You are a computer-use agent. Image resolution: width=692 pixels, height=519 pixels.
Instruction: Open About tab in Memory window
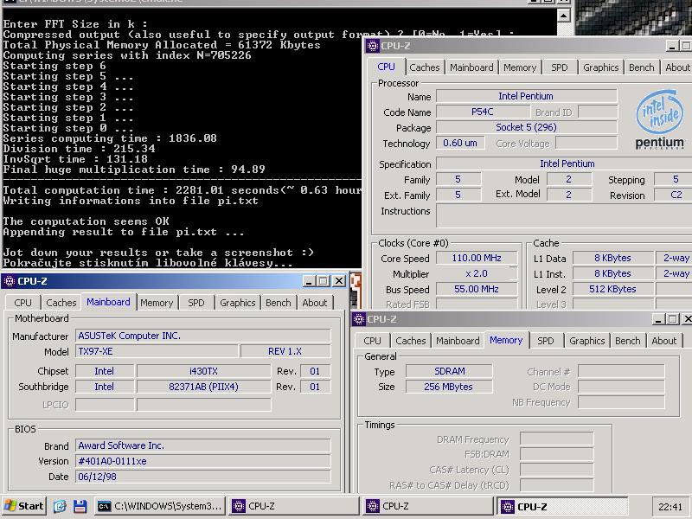pyautogui.click(x=664, y=341)
